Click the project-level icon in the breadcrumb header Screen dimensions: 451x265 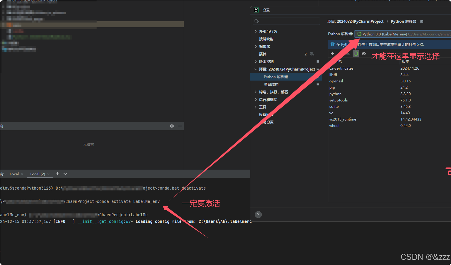pos(422,22)
